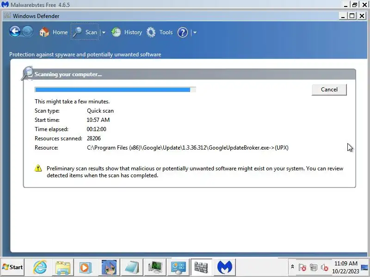Go to the Tools toolbar label
370x277 pixels.
(166, 32)
